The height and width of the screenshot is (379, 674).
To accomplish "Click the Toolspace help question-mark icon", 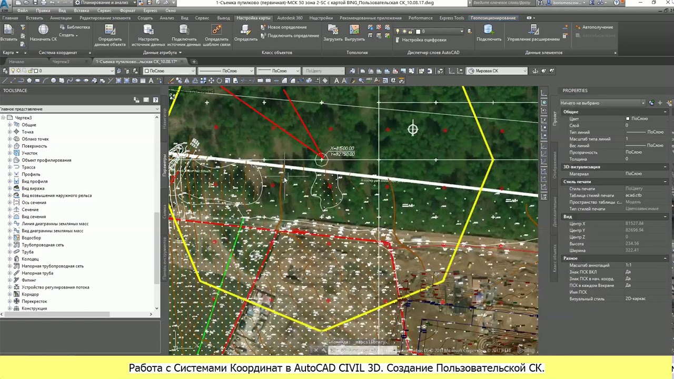I will 155,100.
